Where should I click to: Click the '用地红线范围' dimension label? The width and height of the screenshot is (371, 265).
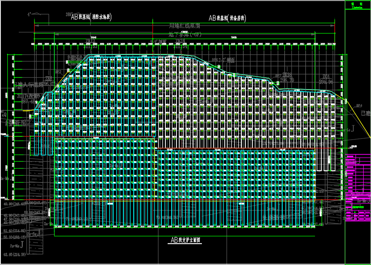pyautogui.click(x=185, y=25)
